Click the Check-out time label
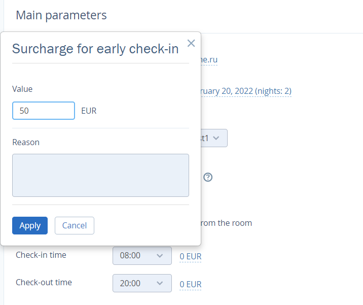 click(x=44, y=282)
